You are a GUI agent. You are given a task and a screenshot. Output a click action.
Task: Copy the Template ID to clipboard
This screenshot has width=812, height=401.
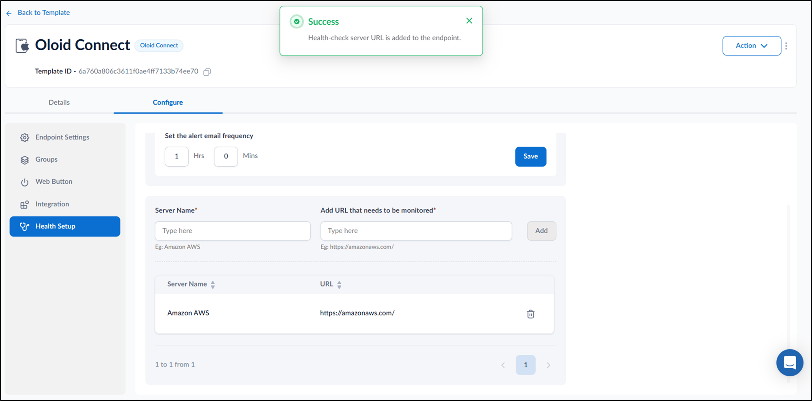click(207, 72)
